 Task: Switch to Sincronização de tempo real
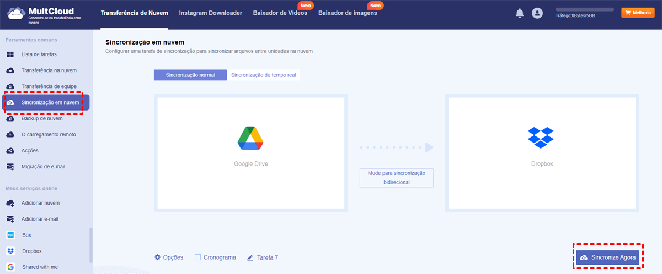264,75
